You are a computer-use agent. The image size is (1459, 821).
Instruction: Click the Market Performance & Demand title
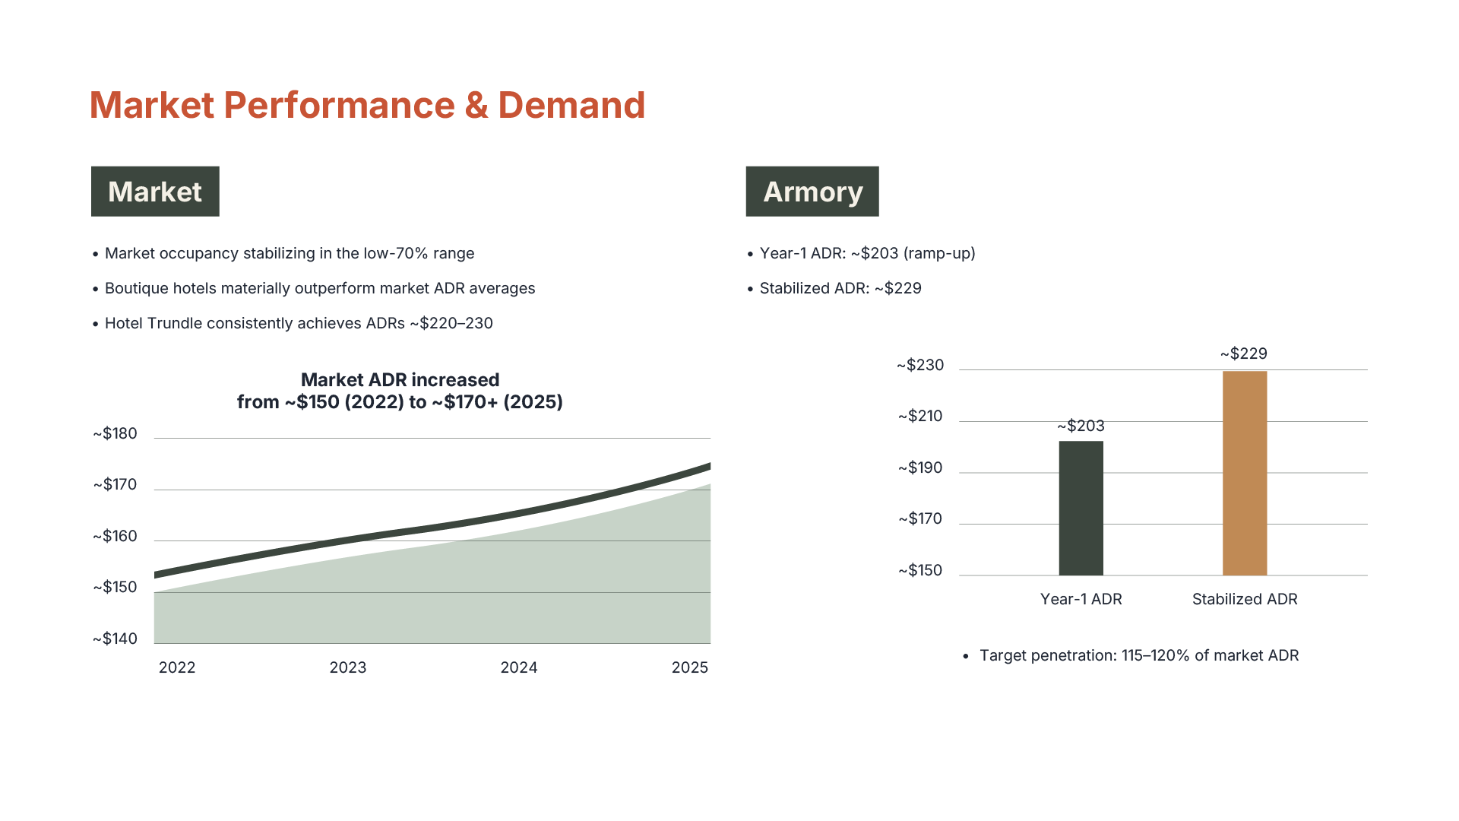pos(367,105)
